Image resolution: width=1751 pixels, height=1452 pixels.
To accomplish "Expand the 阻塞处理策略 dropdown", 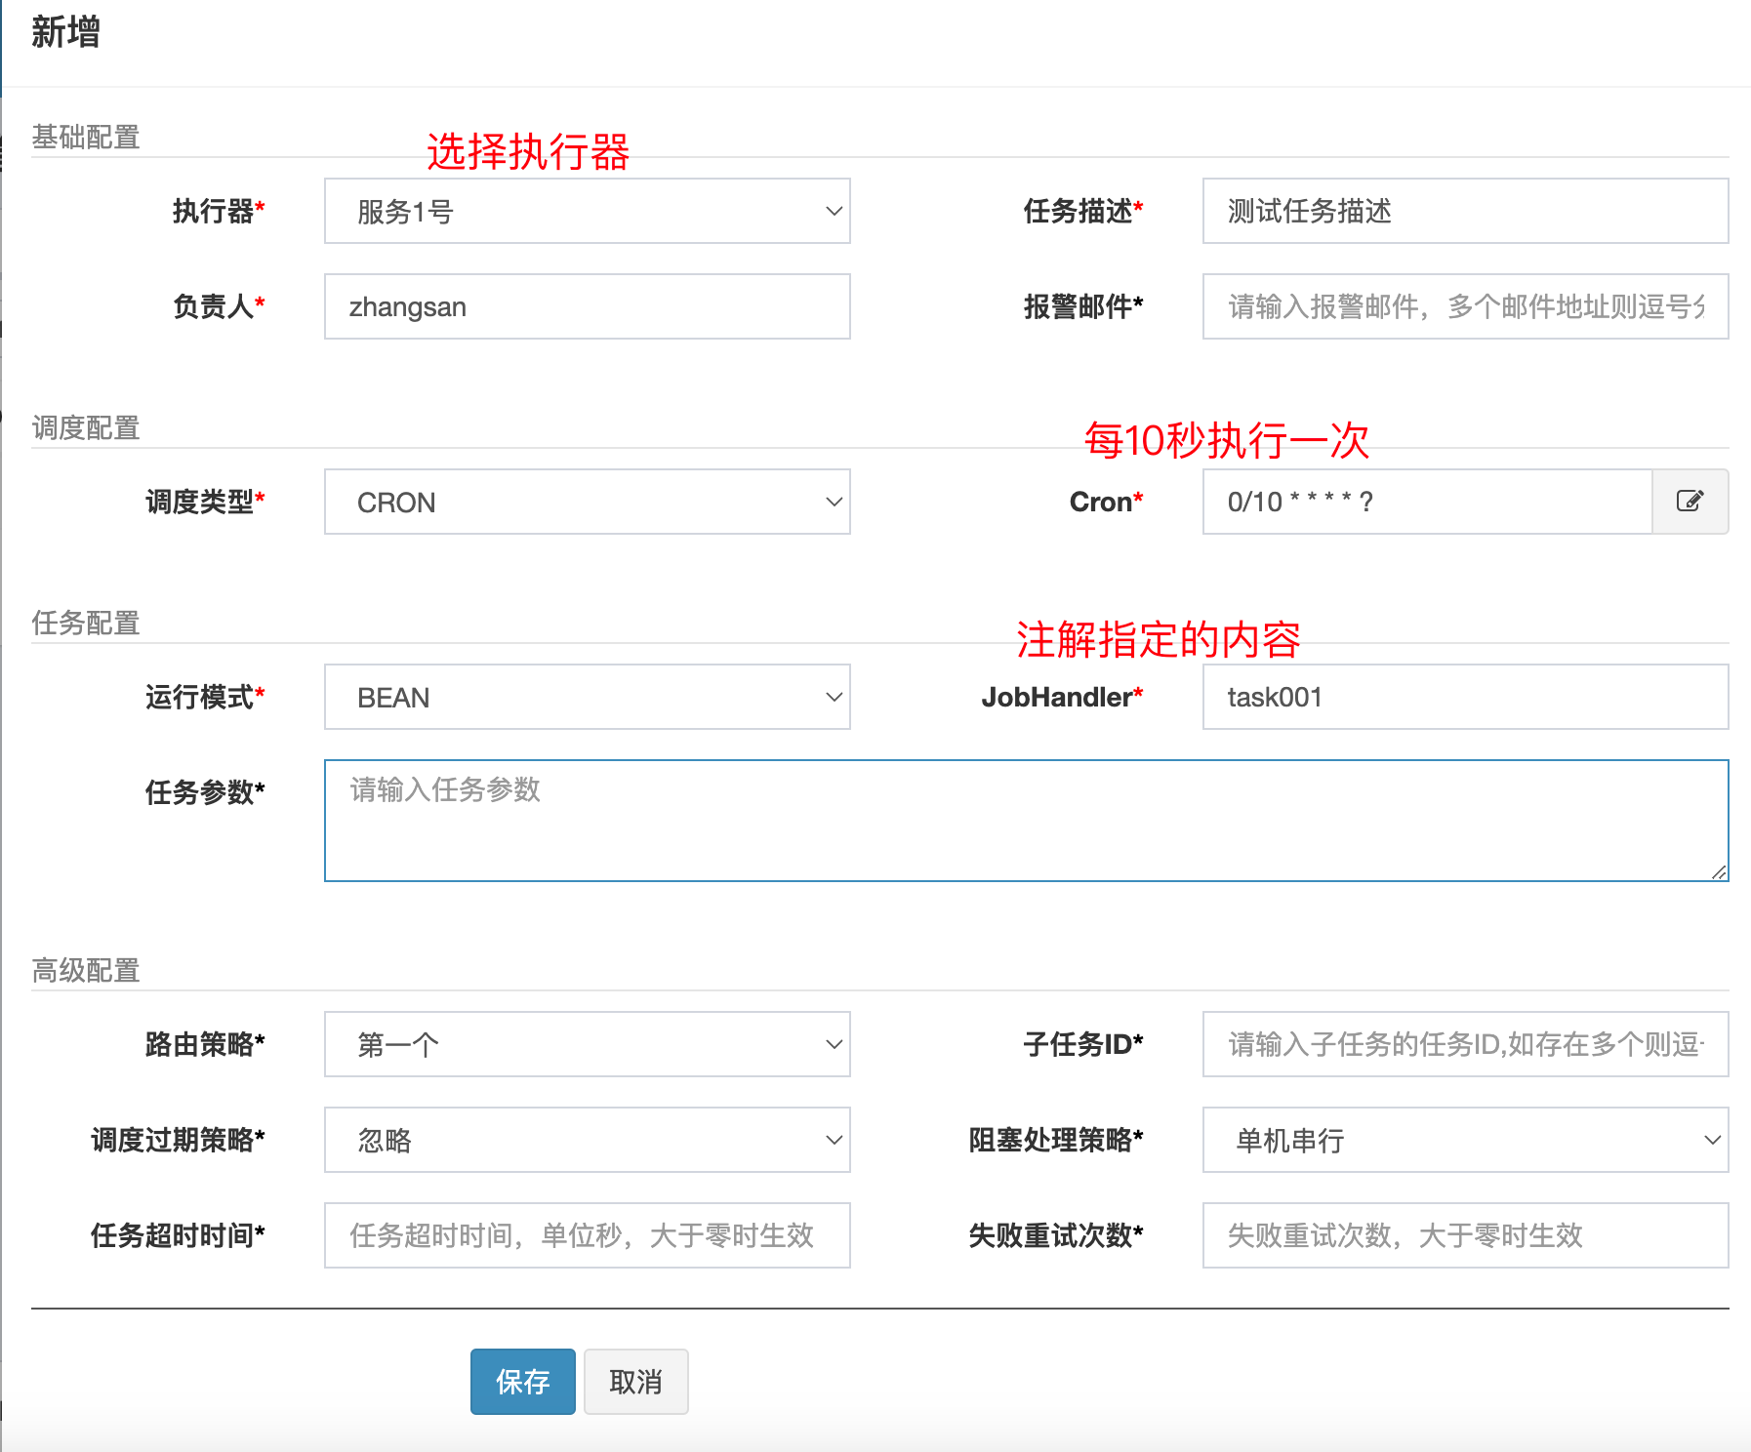I will (1464, 1140).
